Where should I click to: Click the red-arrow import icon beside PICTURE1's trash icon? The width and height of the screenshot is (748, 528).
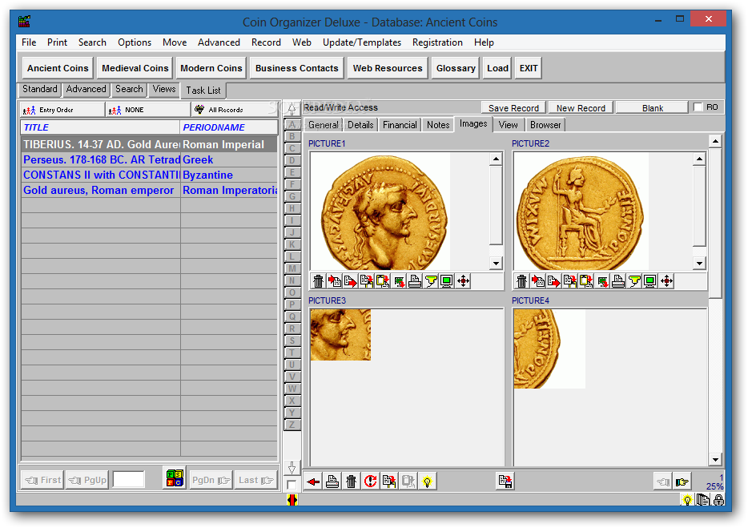click(x=335, y=281)
